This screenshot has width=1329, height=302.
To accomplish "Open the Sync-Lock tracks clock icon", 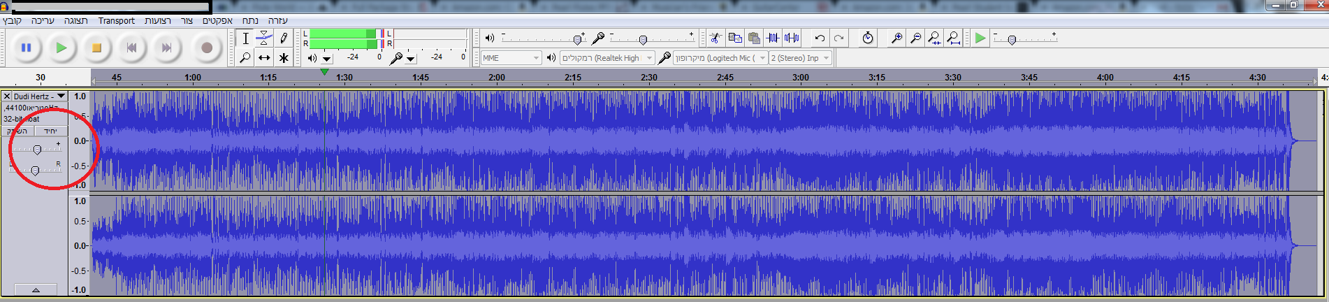I will [868, 38].
